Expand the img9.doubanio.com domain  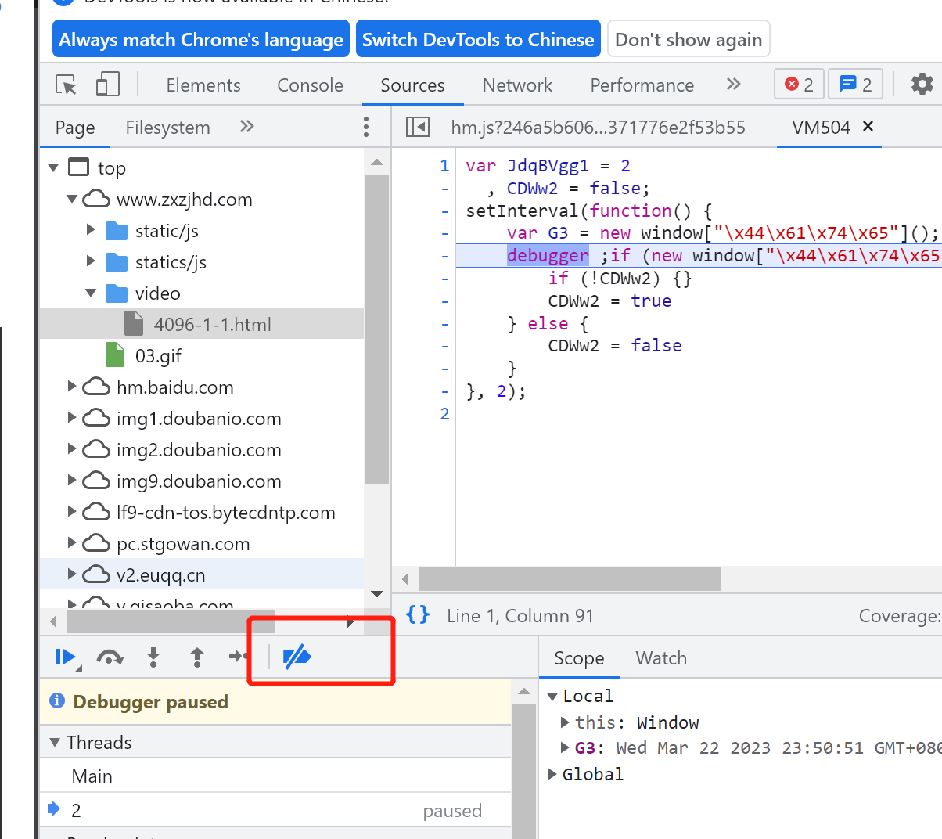[72, 481]
